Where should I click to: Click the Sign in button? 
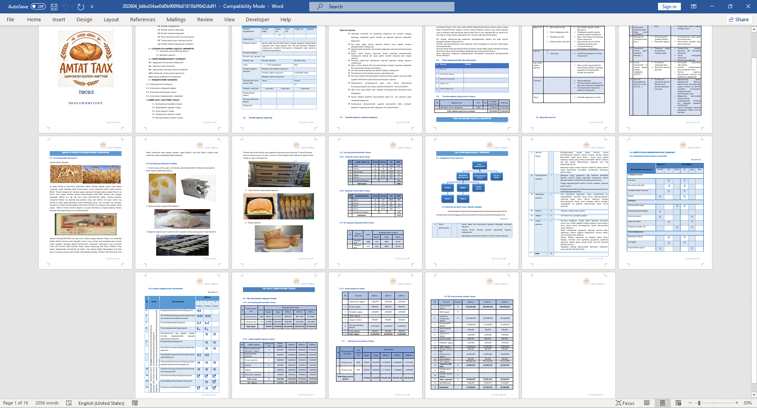(669, 6)
